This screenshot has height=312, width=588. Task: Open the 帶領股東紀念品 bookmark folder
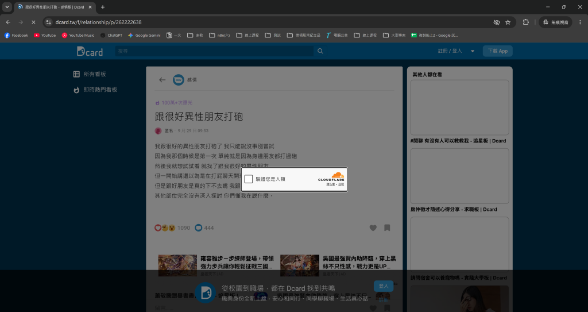[x=304, y=35]
